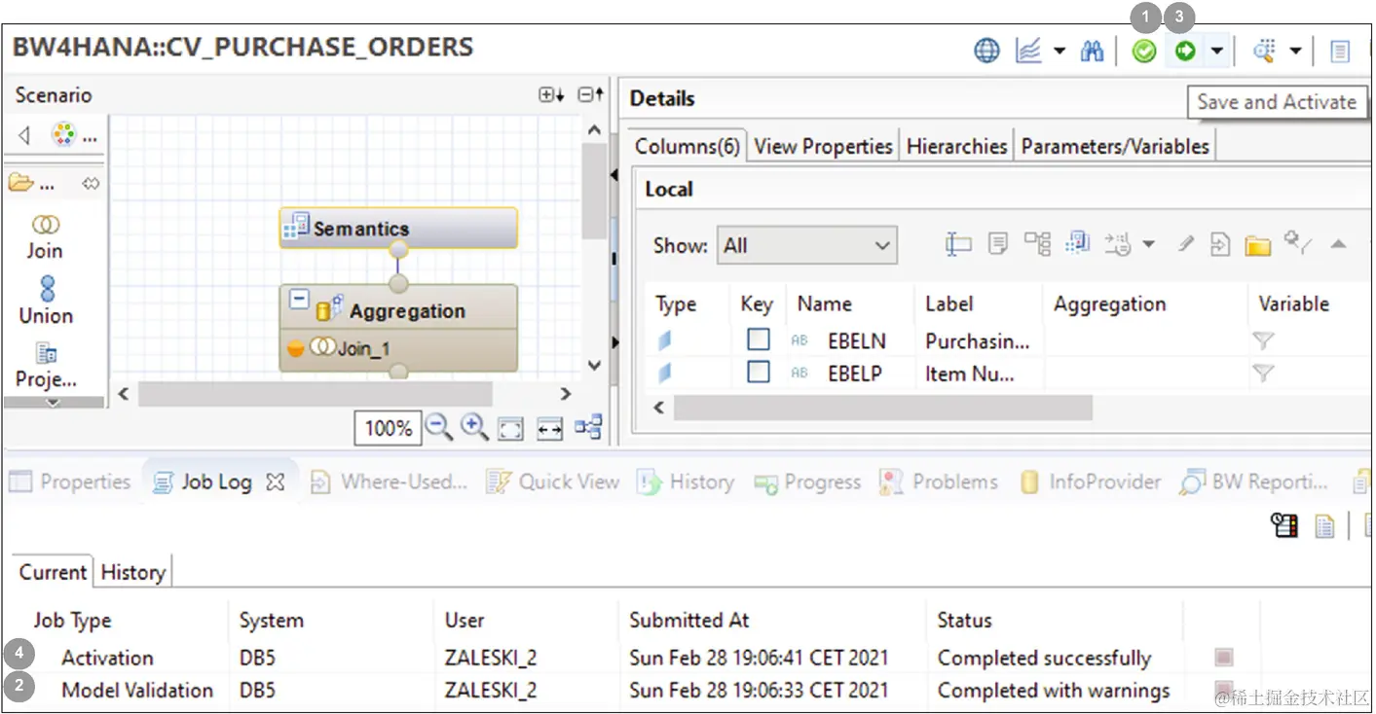Click the wrench-like icon in Local toolbar
The height and width of the screenshot is (714, 1376).
click(x=1297, y=244)
